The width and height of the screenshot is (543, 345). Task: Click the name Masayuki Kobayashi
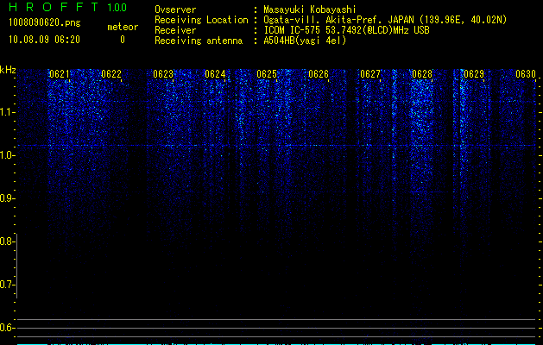[x=310, y=9]
